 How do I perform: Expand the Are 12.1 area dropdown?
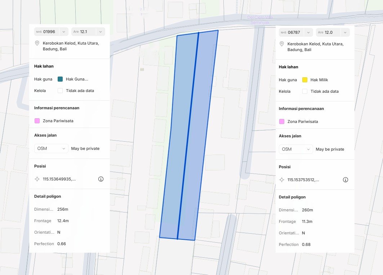tap(88, 32)
